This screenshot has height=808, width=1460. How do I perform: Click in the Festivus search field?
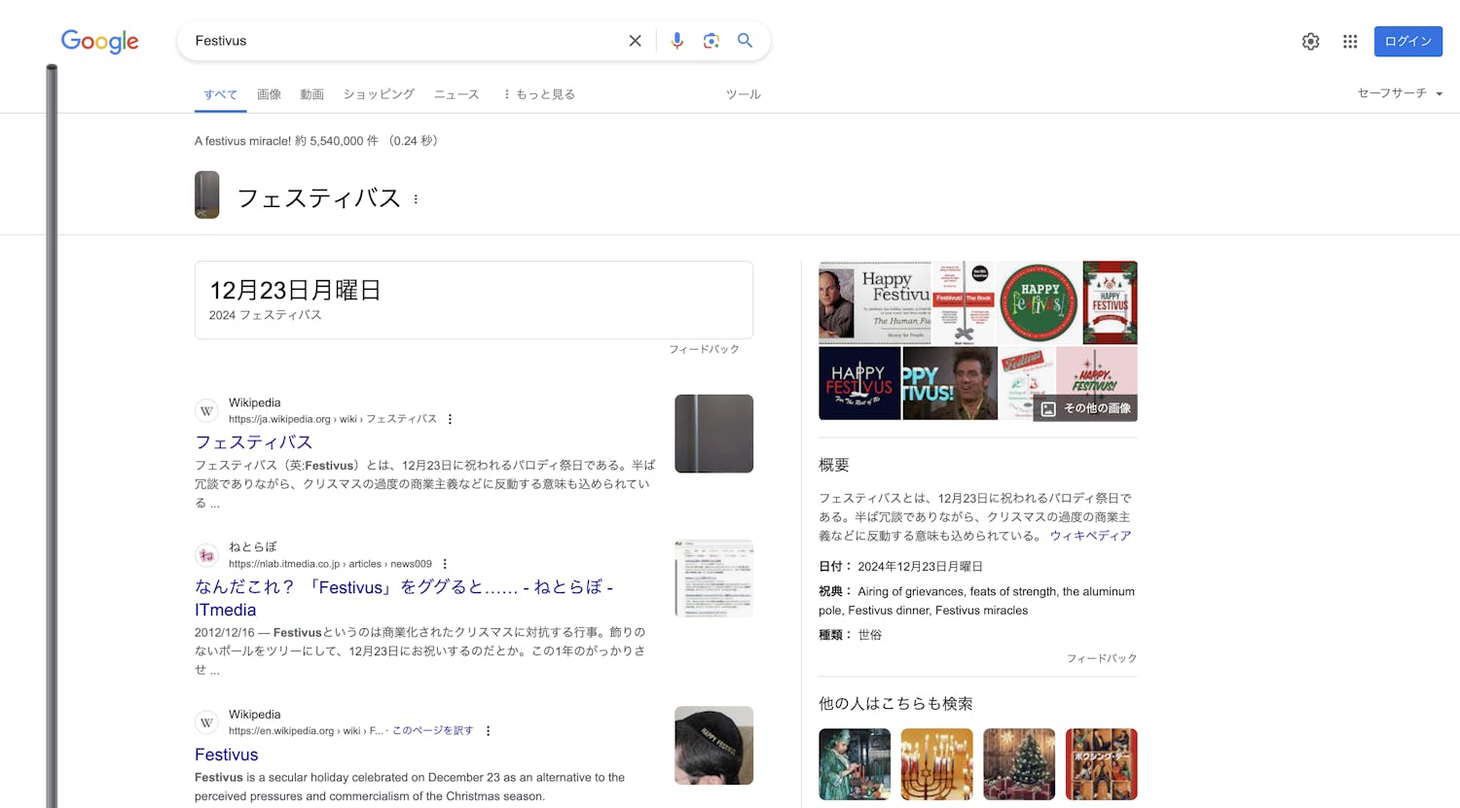click(404, 41)
